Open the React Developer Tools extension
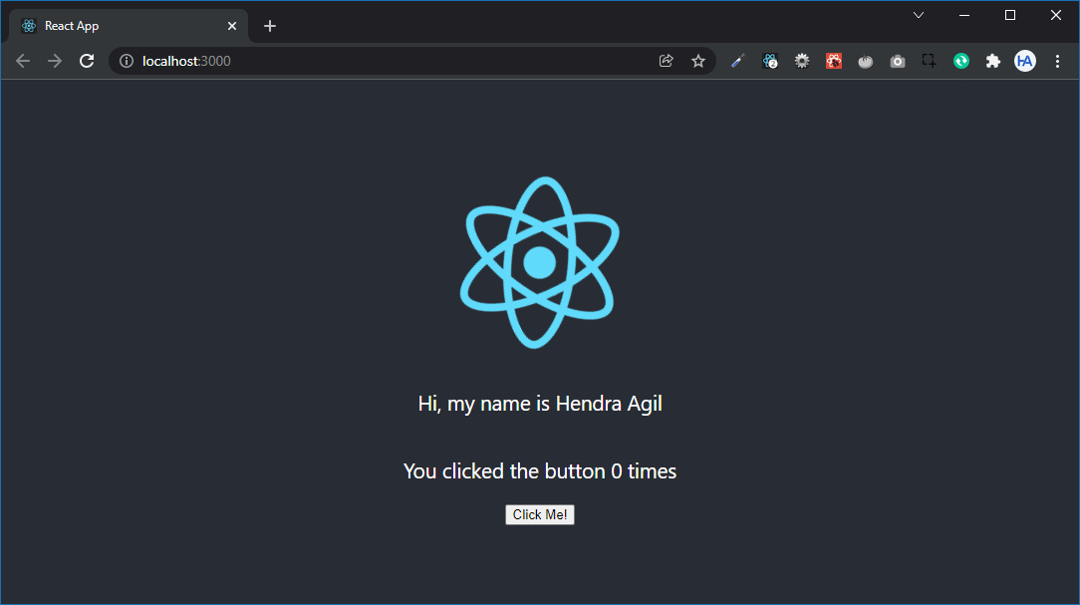Screen dimensions: 1080x605 point(769,61)
